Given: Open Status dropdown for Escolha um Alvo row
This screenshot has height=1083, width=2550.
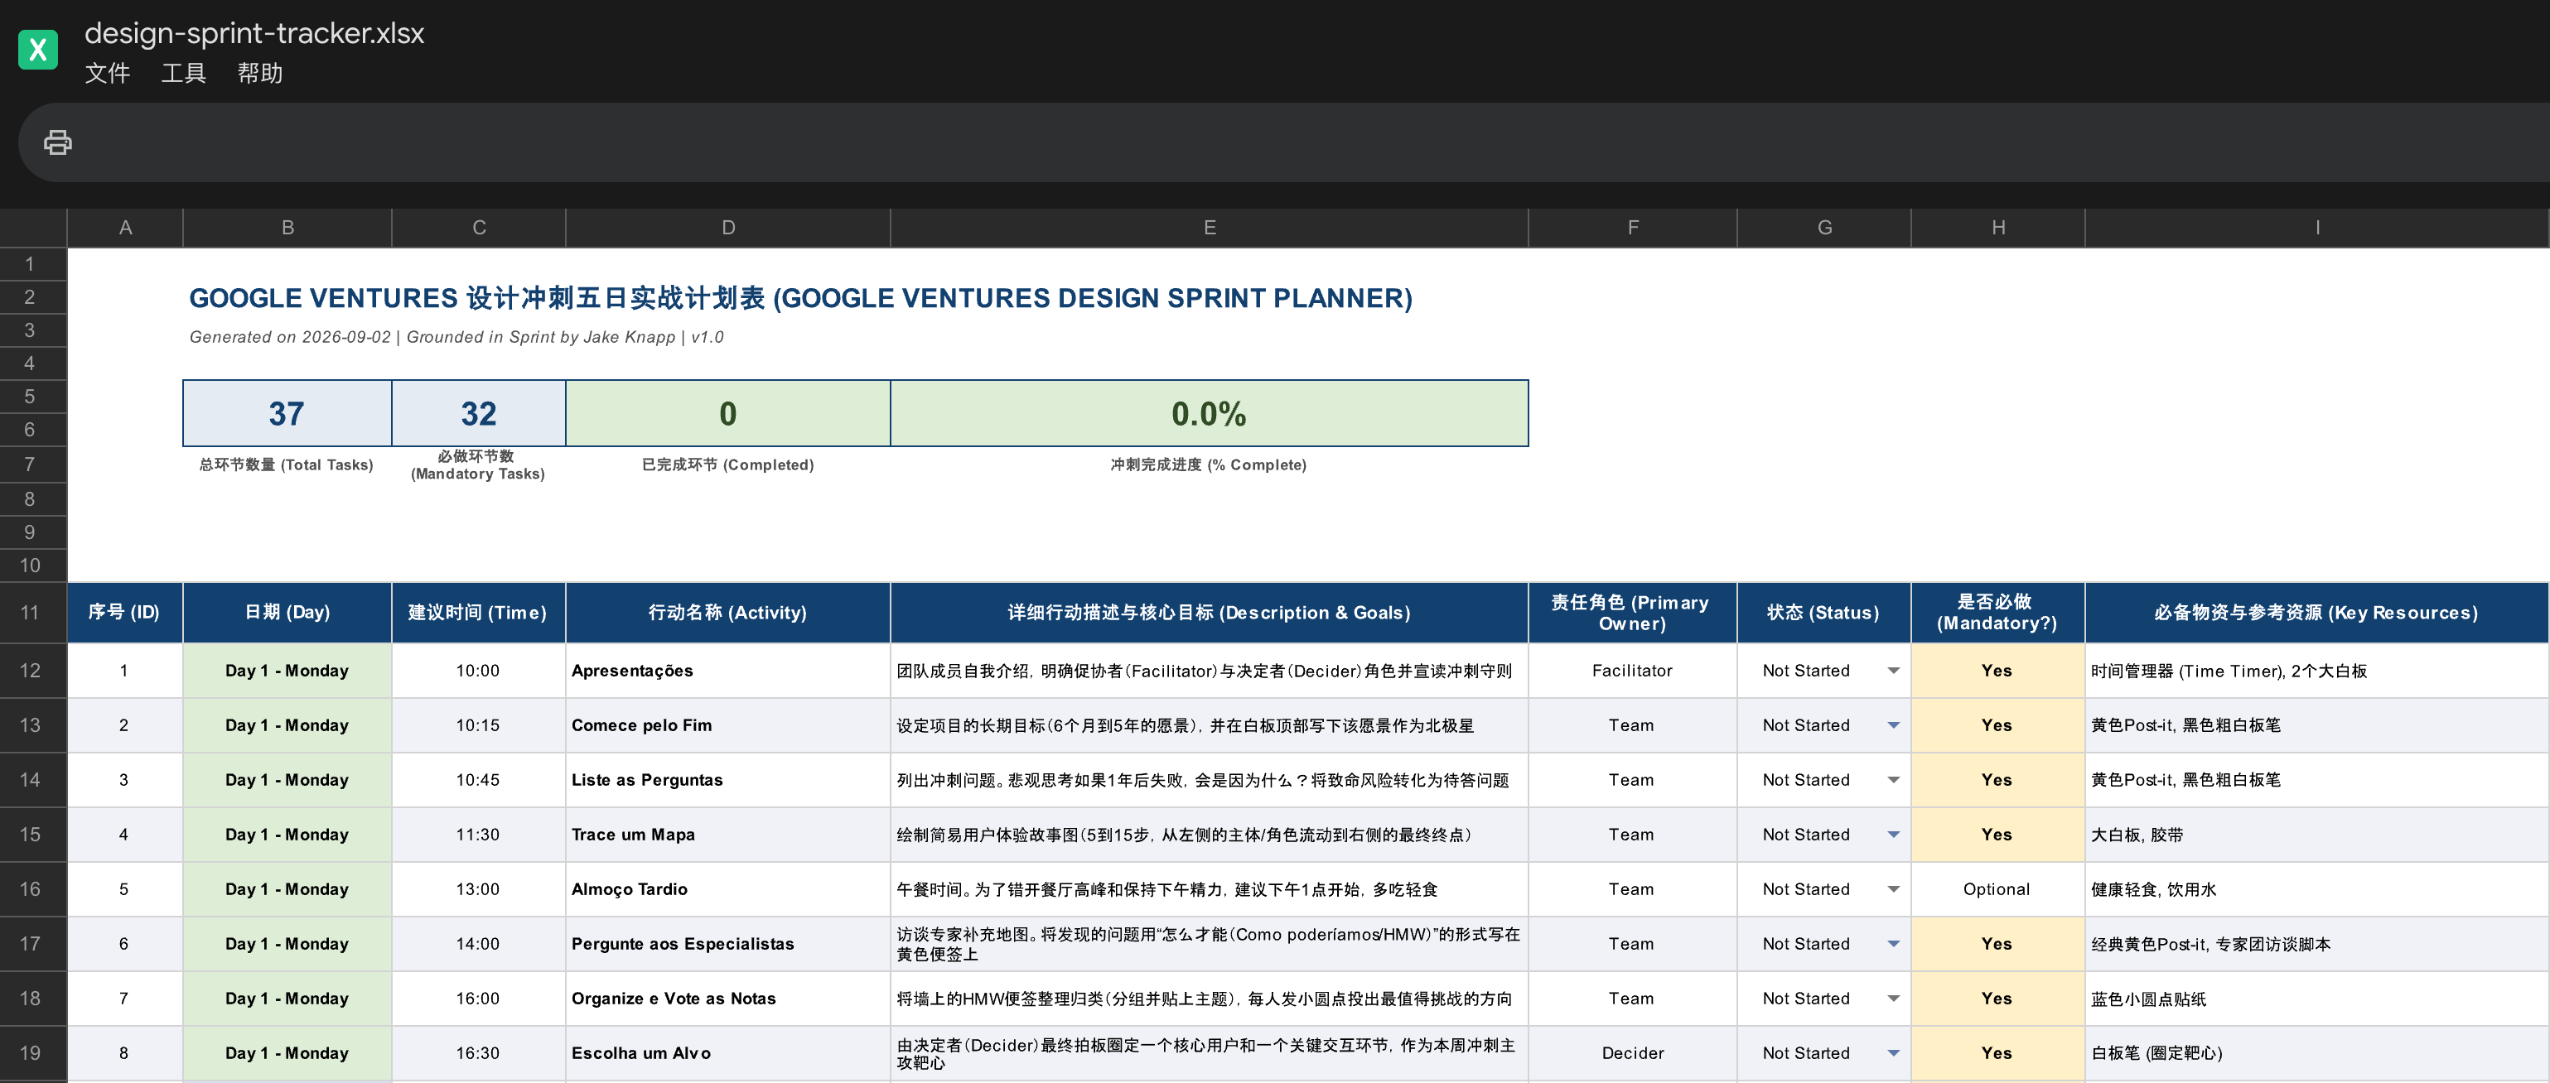Looking at the screenshot, I should tap(1893, 1052).
